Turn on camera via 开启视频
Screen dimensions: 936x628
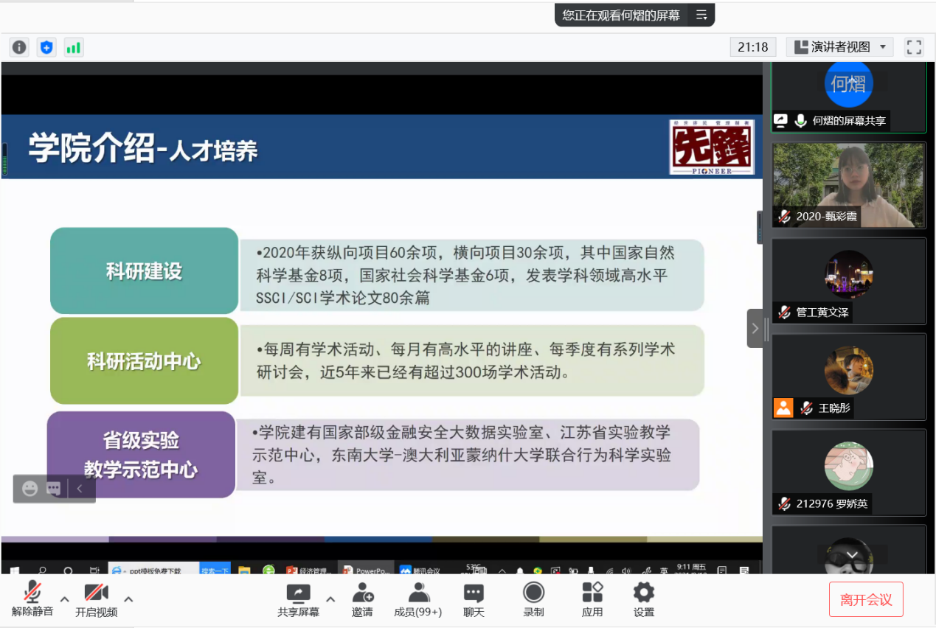coord(96,599)
